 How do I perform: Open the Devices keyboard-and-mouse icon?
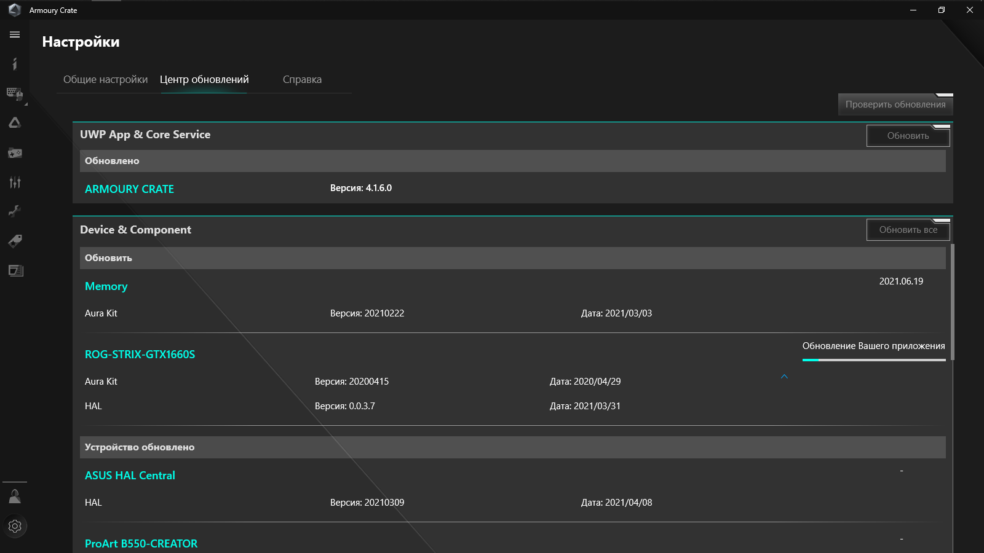pos(15,94)
